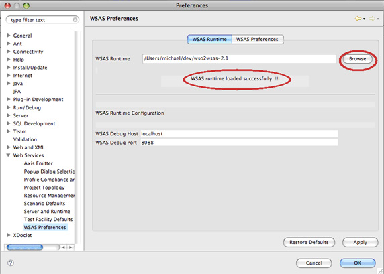Expand the Java node
The image size is (384, 274).
point(9,83)
